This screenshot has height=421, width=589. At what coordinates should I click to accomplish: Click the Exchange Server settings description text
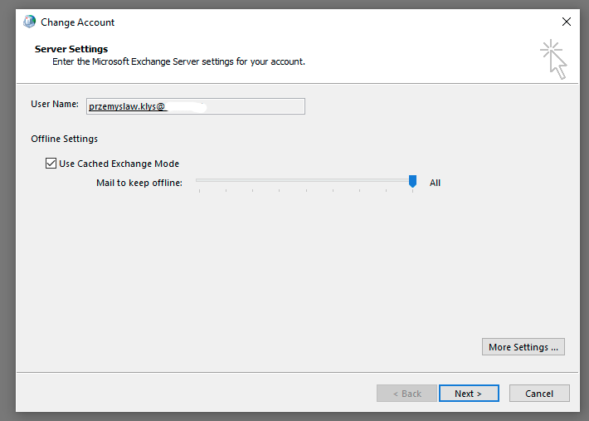178,61
